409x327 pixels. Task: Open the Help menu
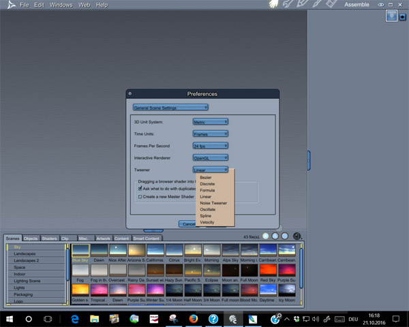click(102, 5)
